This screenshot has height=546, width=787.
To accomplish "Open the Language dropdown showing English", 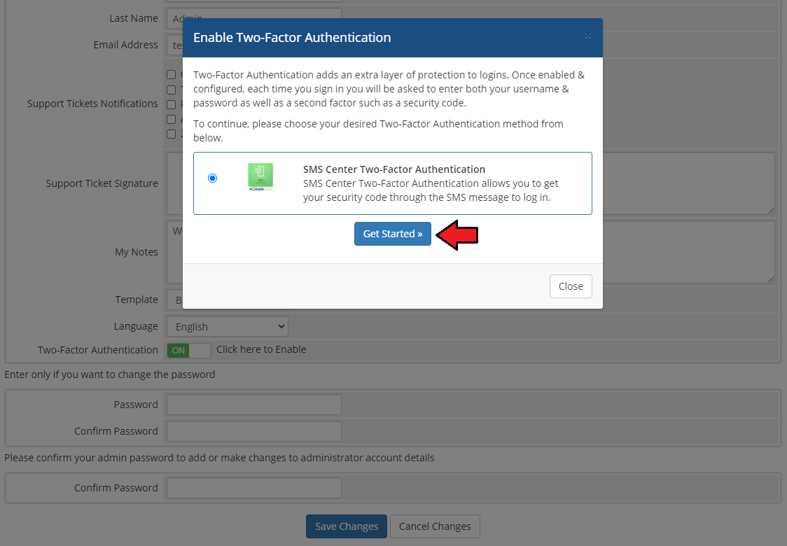I will [228, 327].
